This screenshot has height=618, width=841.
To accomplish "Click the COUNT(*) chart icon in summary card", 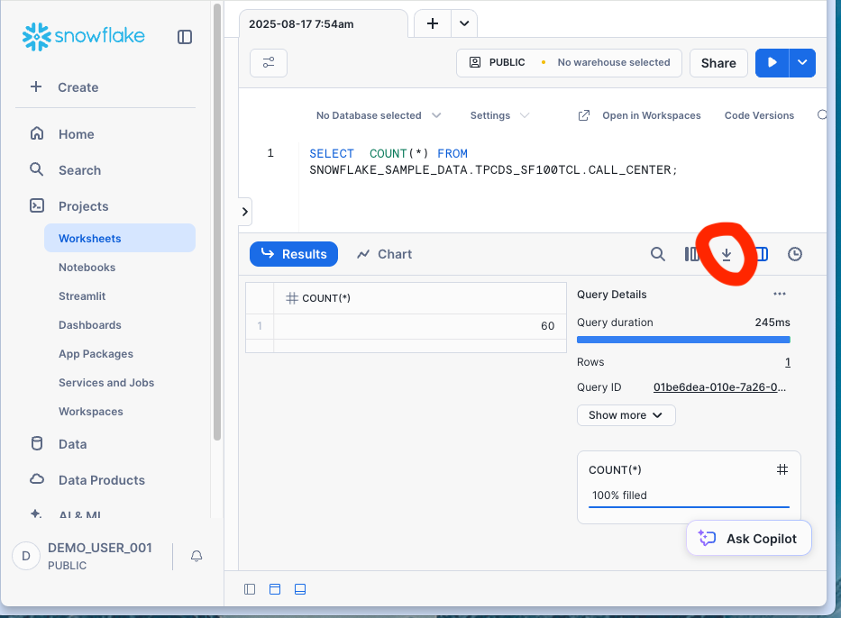I will (x=782, y=469).
